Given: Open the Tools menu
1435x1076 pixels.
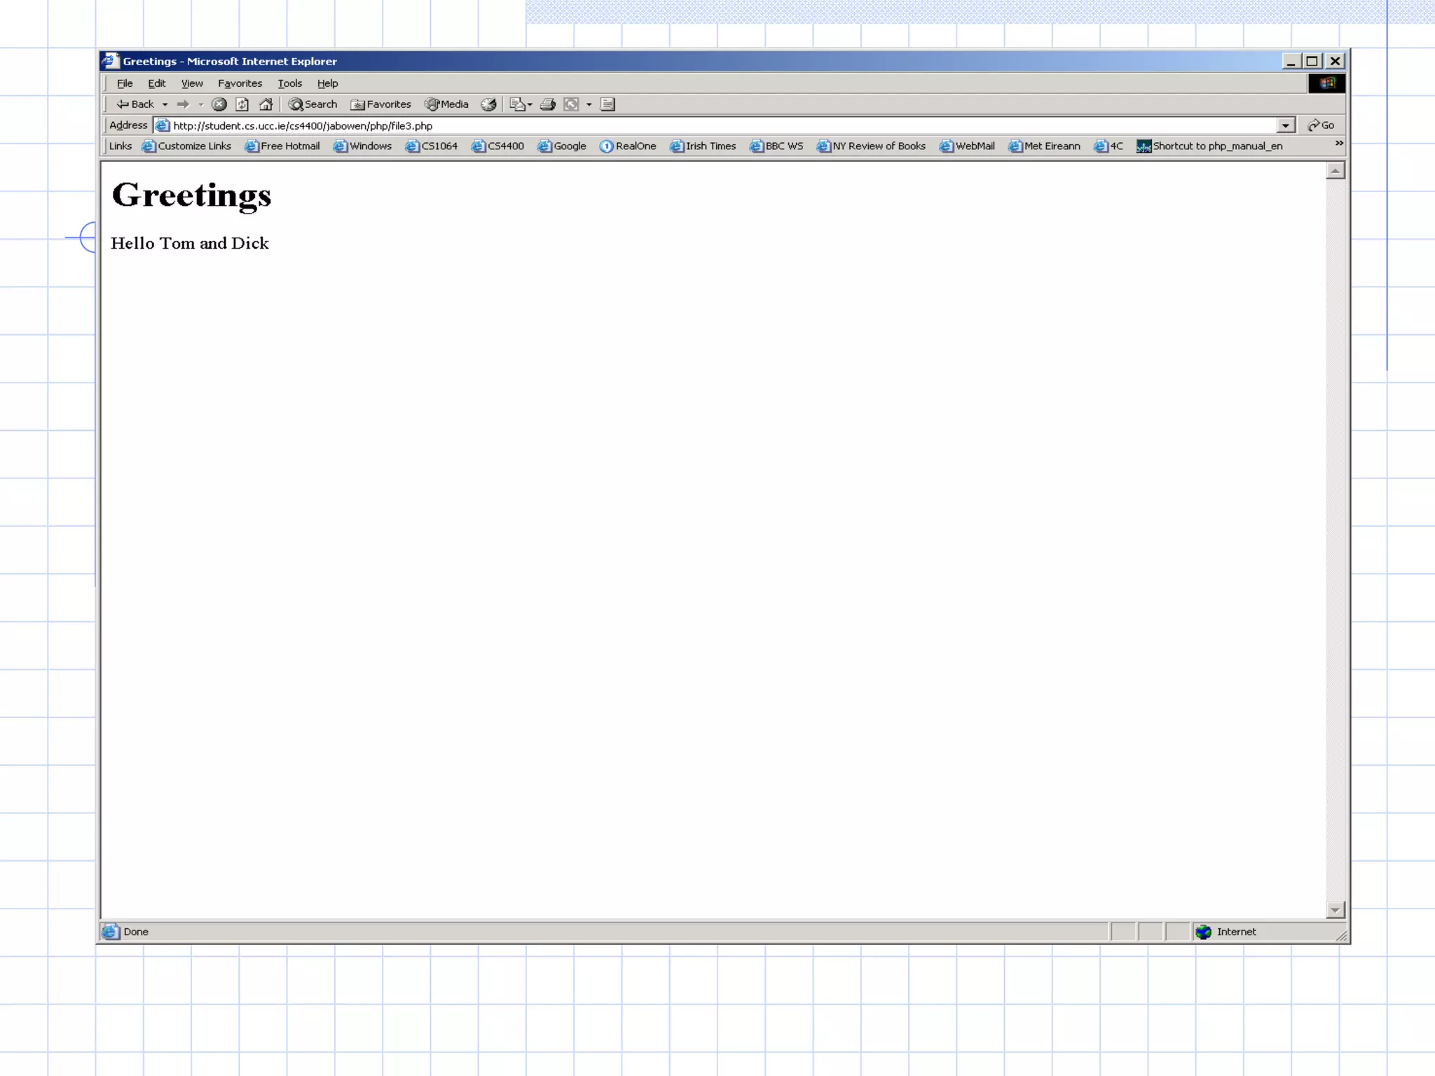Looking at the screenshot, I should [290, 83].
